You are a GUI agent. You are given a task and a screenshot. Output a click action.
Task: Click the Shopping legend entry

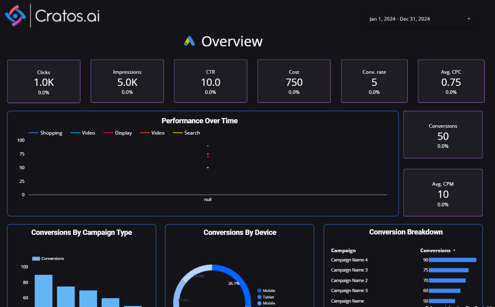pos(46,133)
